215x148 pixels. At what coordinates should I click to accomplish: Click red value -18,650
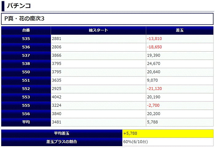tap(154, 47)
